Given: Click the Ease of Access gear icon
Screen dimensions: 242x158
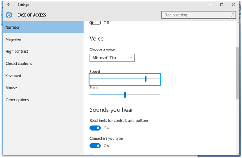Looking at the screenshot, I should coord(9,15).
